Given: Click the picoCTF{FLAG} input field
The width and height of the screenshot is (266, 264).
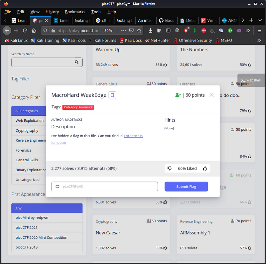Looking at the screenshot, I should pyautogui.click(x=104, y=187).
